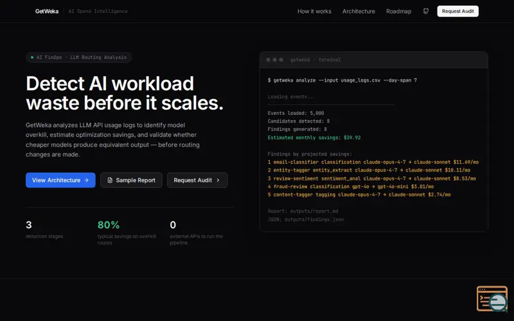Open the Roadmap nav link
Image resolution: width=514 pixels, height=321 pixels.
(x=398, y=11)
